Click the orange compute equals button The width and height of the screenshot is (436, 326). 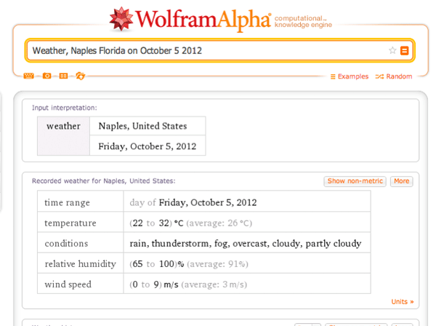(x=404, y=51)
